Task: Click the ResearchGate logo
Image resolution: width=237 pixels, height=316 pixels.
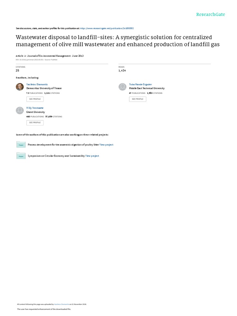Action: coord(211,15)
